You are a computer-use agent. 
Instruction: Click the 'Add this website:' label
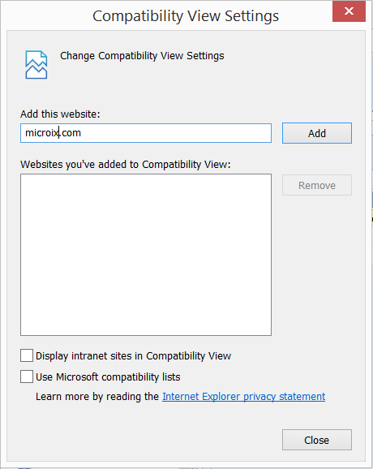[x=60, y=114]
